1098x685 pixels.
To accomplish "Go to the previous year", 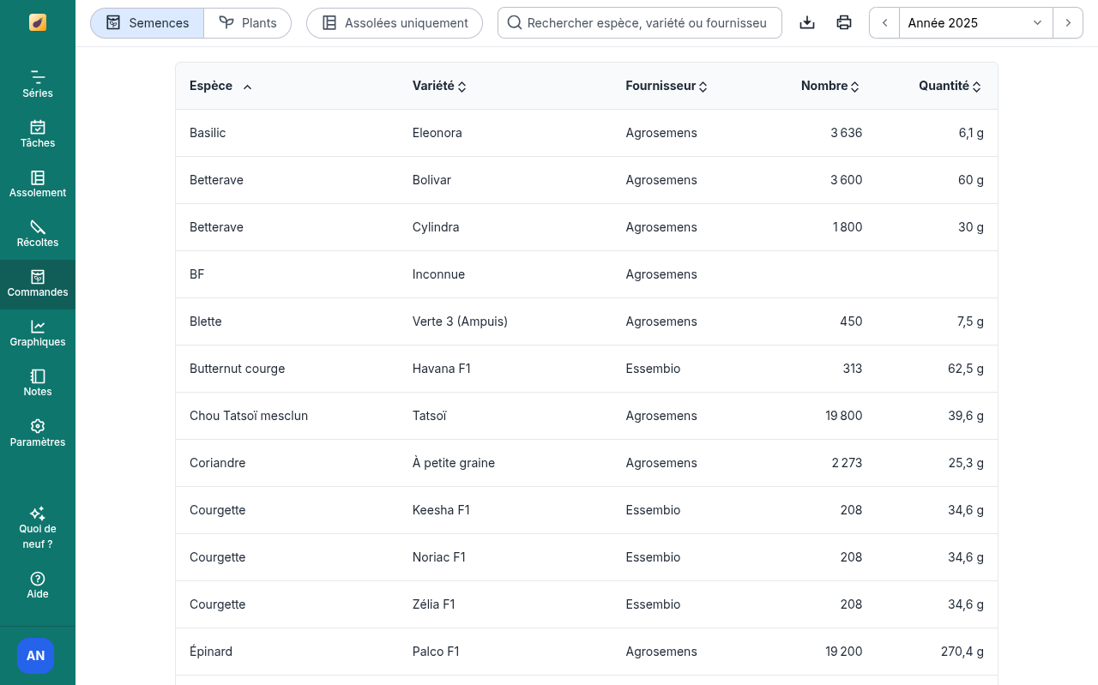I will (884, 23).
